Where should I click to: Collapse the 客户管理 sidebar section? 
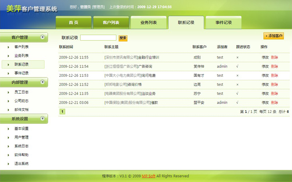[42, 37]
